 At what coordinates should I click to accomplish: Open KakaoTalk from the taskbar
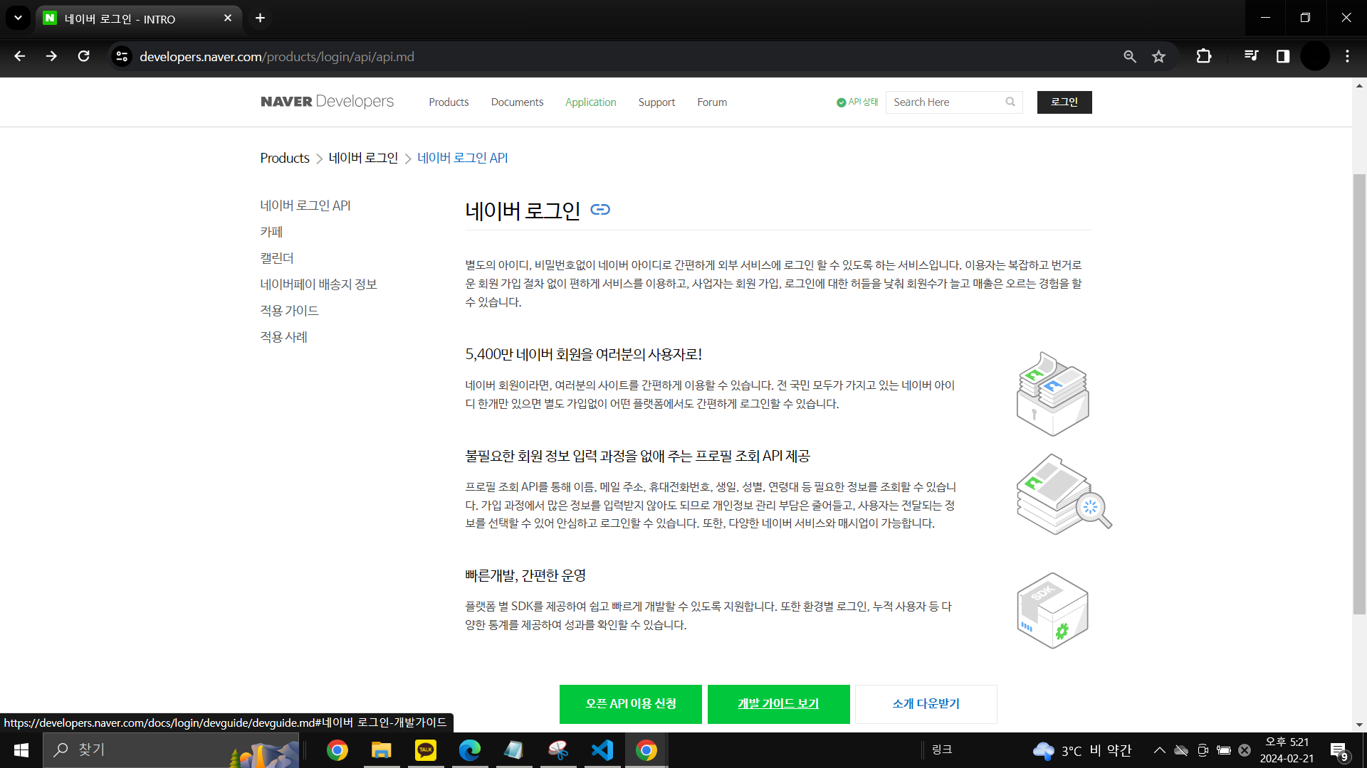tap(426, 750)
